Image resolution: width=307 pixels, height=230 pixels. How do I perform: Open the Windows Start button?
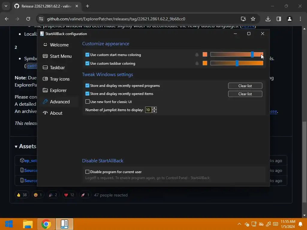pos(9,224)
